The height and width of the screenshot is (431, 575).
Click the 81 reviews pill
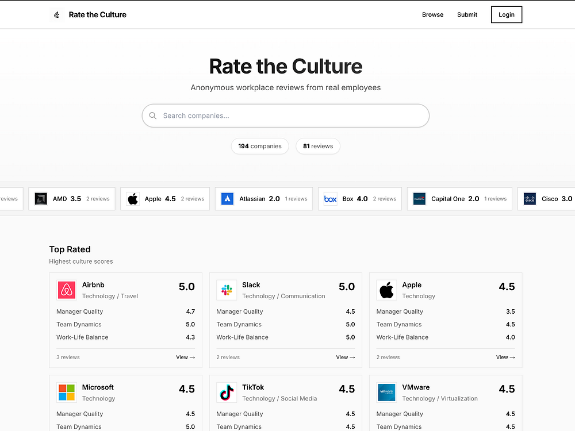tap(318, 146)
